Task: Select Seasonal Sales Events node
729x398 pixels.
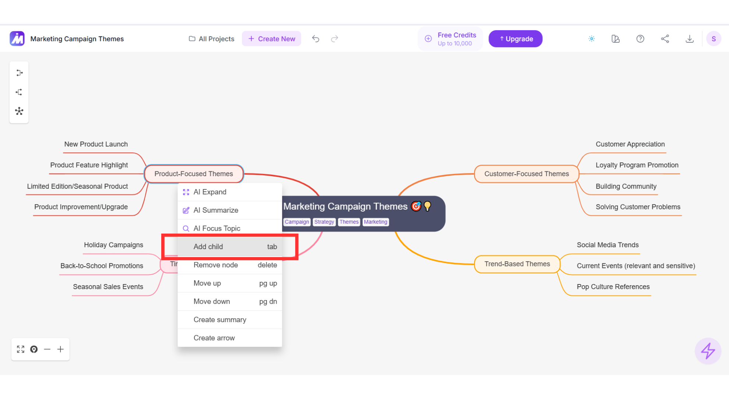Action: (108, 287)
